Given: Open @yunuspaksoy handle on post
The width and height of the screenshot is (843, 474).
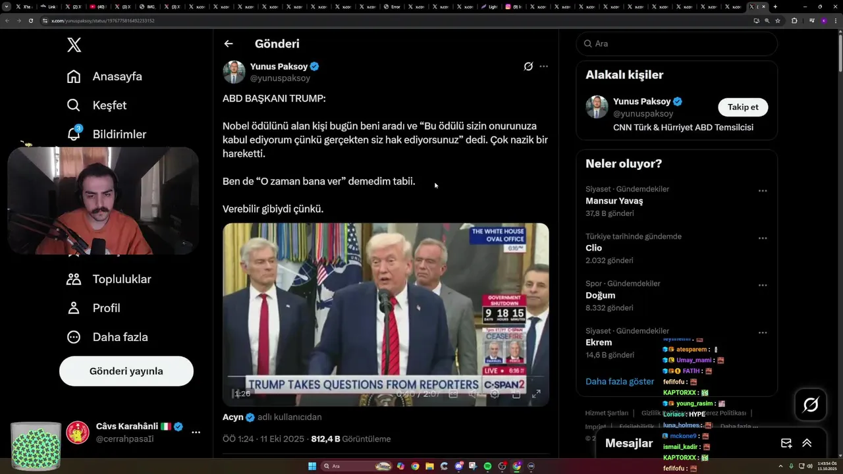Looking at the screenshot, I should pos(280,78).
